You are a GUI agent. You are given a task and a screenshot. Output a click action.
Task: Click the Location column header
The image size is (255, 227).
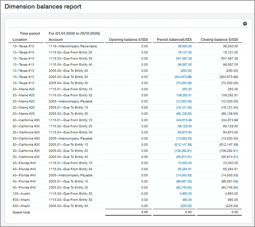pyautogui.click(x=20, y=40)
